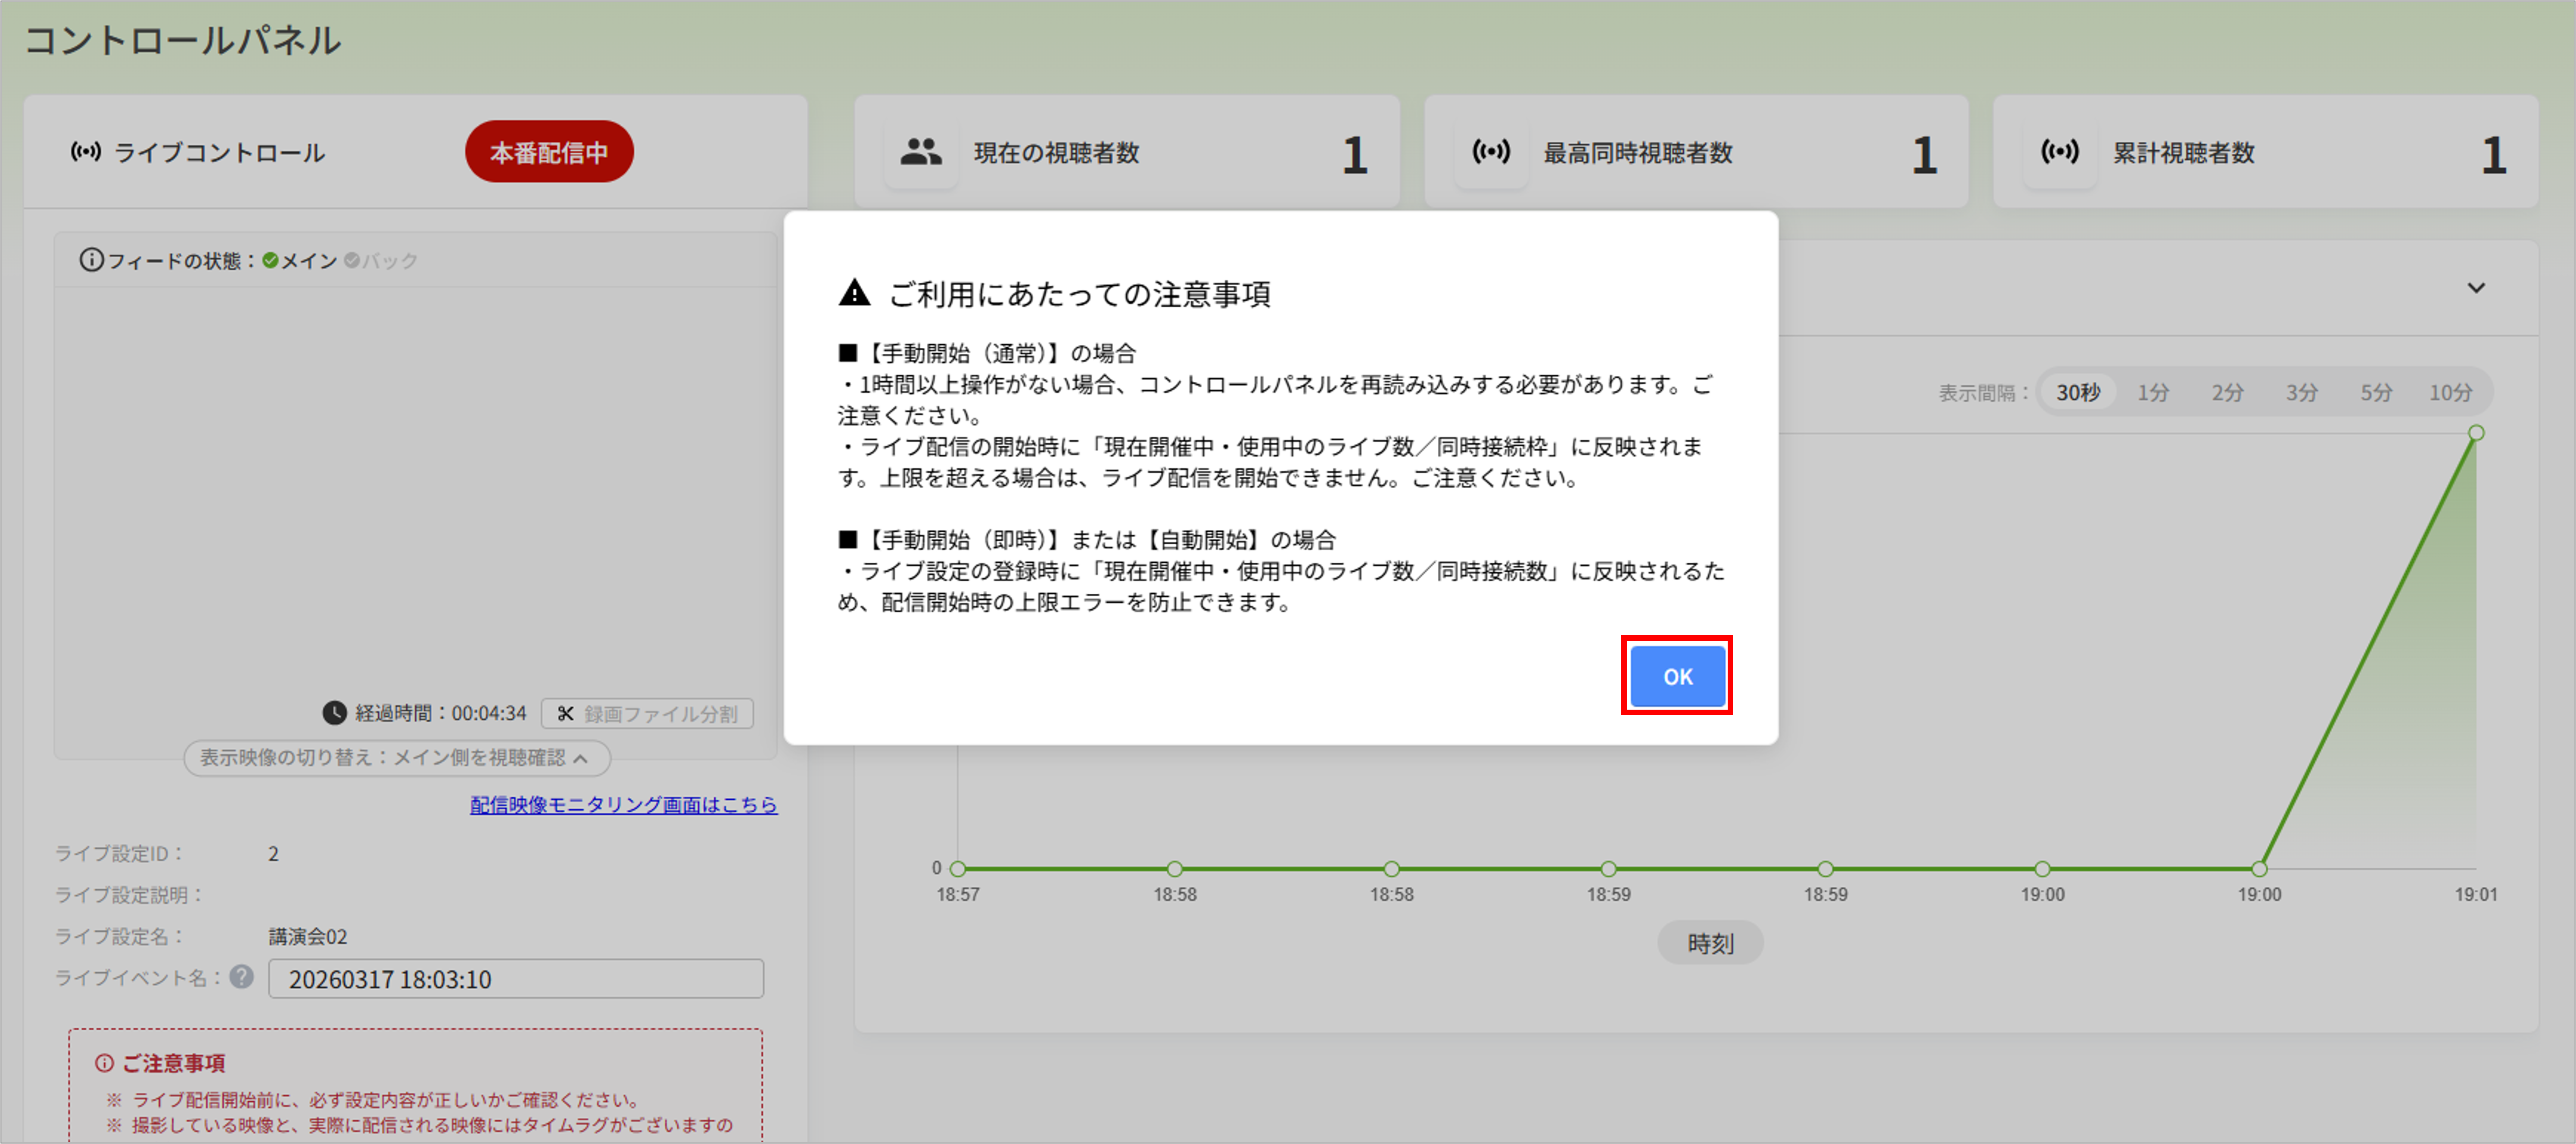Click the chart data point at 18:57
2576x1144 pixels.
[958, 869]
